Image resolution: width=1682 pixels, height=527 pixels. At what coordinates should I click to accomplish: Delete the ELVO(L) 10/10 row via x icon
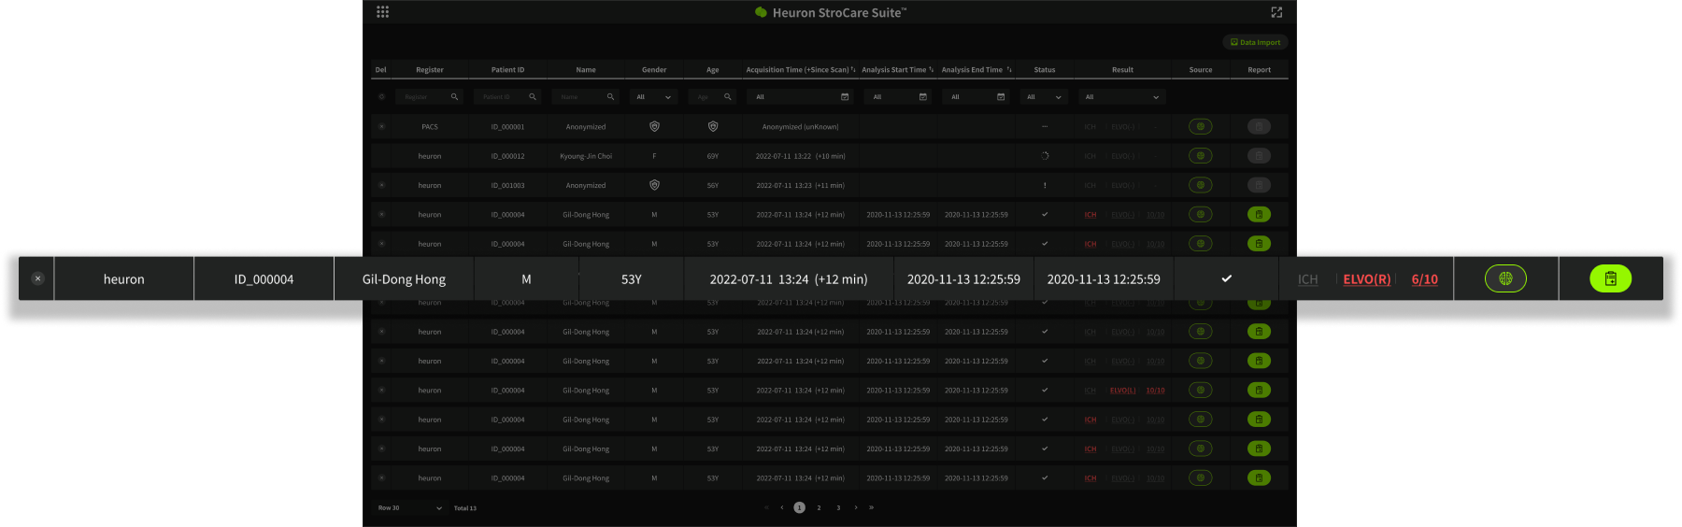click(381, 390)
